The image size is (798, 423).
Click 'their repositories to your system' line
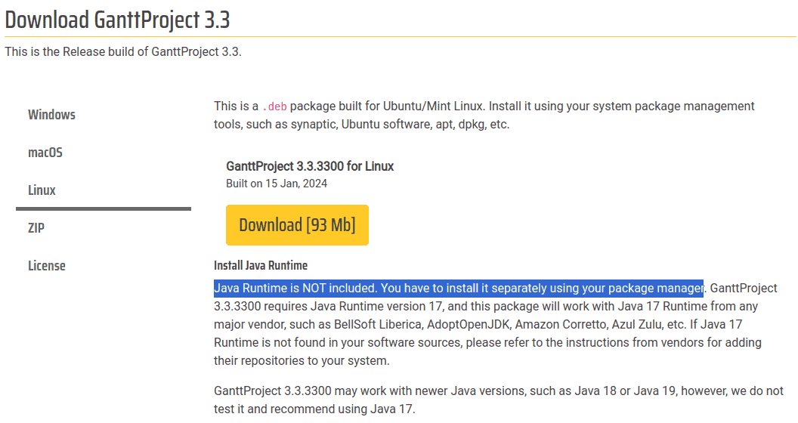[302, 360]
